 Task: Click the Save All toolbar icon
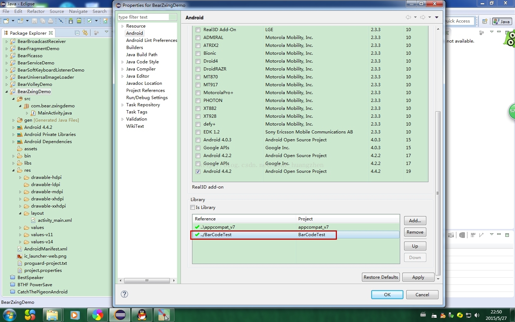(43, 21)
